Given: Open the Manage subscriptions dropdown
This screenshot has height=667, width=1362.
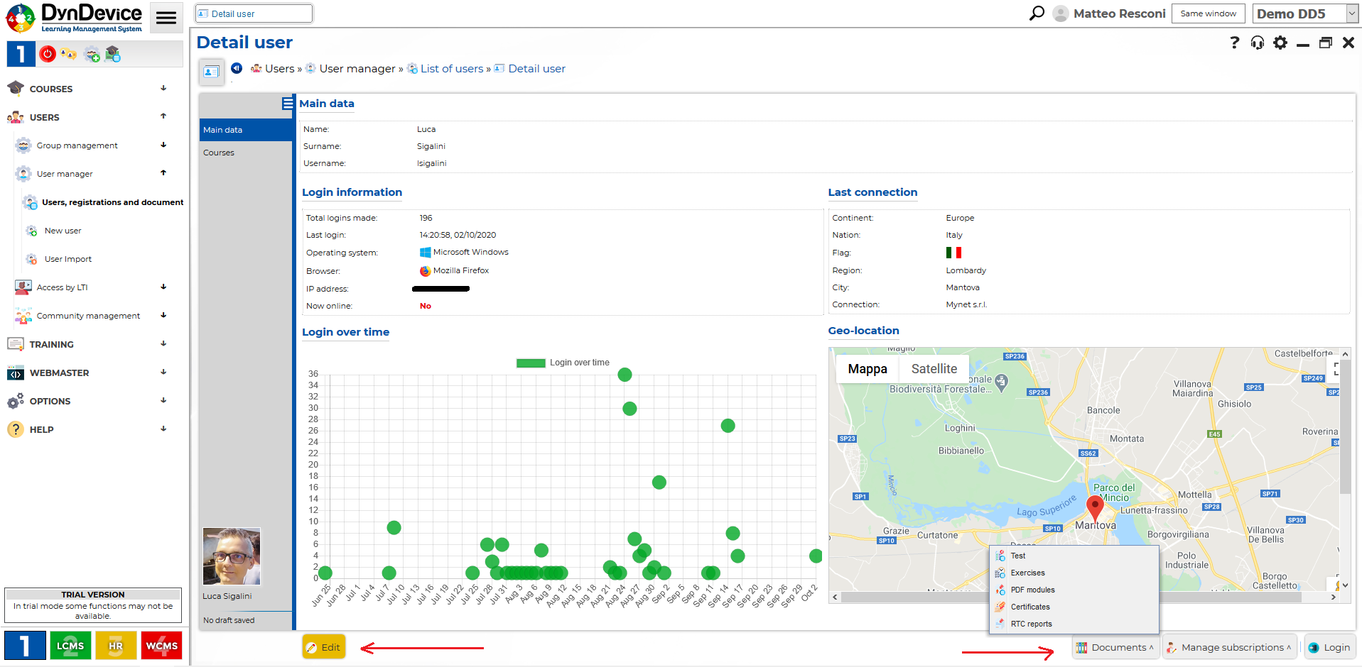Looking at the screenshot, I should tap(1231, 647).
